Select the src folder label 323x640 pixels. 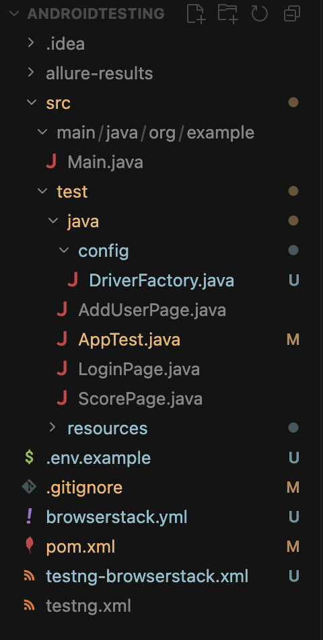pos(58,103)
